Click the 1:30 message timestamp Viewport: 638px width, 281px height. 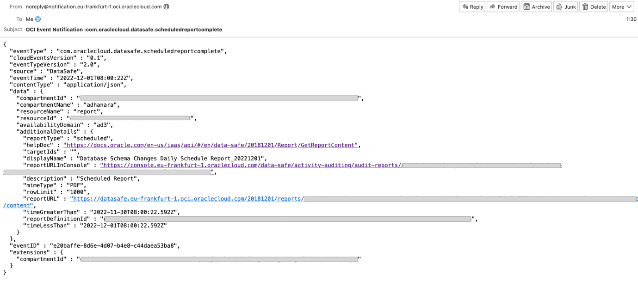631,19
